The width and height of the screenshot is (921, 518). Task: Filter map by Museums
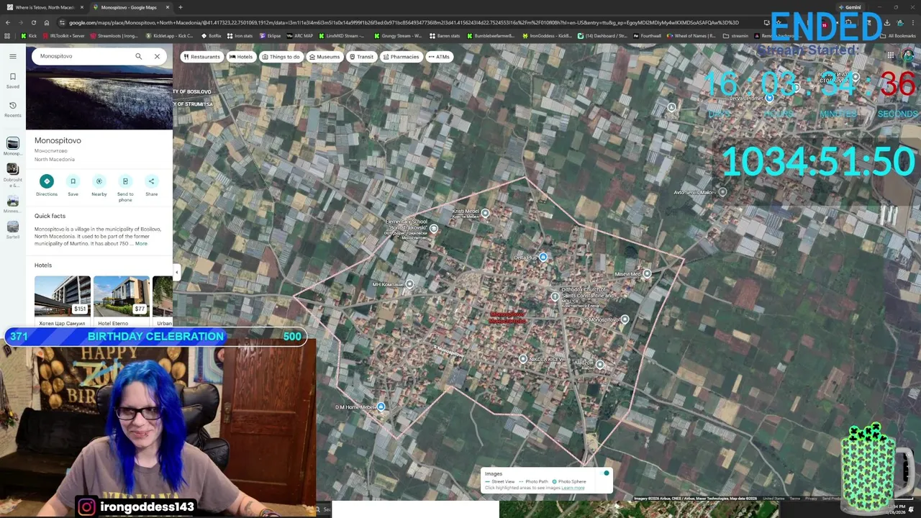coord(324,57)
